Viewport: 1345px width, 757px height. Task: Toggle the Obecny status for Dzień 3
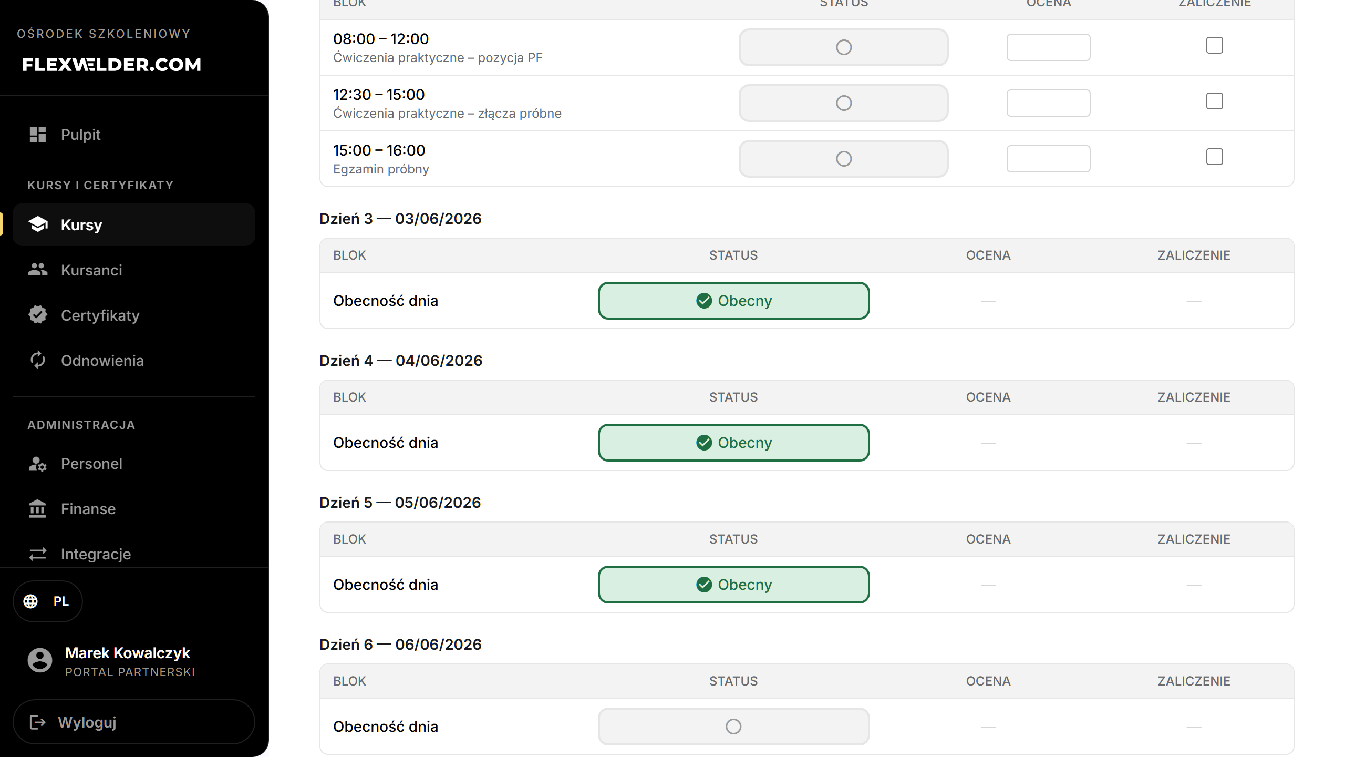pos(733,301)
